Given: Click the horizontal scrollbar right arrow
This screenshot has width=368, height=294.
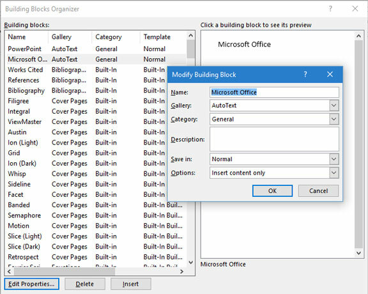Looking at the screenshot, I should pyautogui.click(x=181, y=272).
